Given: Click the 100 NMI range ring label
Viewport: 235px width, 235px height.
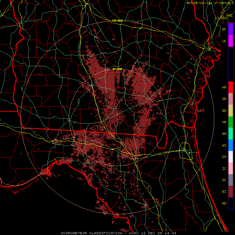Looking at the screenshot, I should [x=117, y=21].
